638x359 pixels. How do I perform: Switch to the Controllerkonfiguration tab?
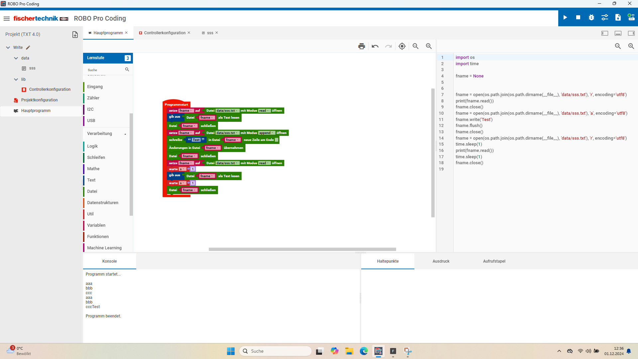pos(165,33)
